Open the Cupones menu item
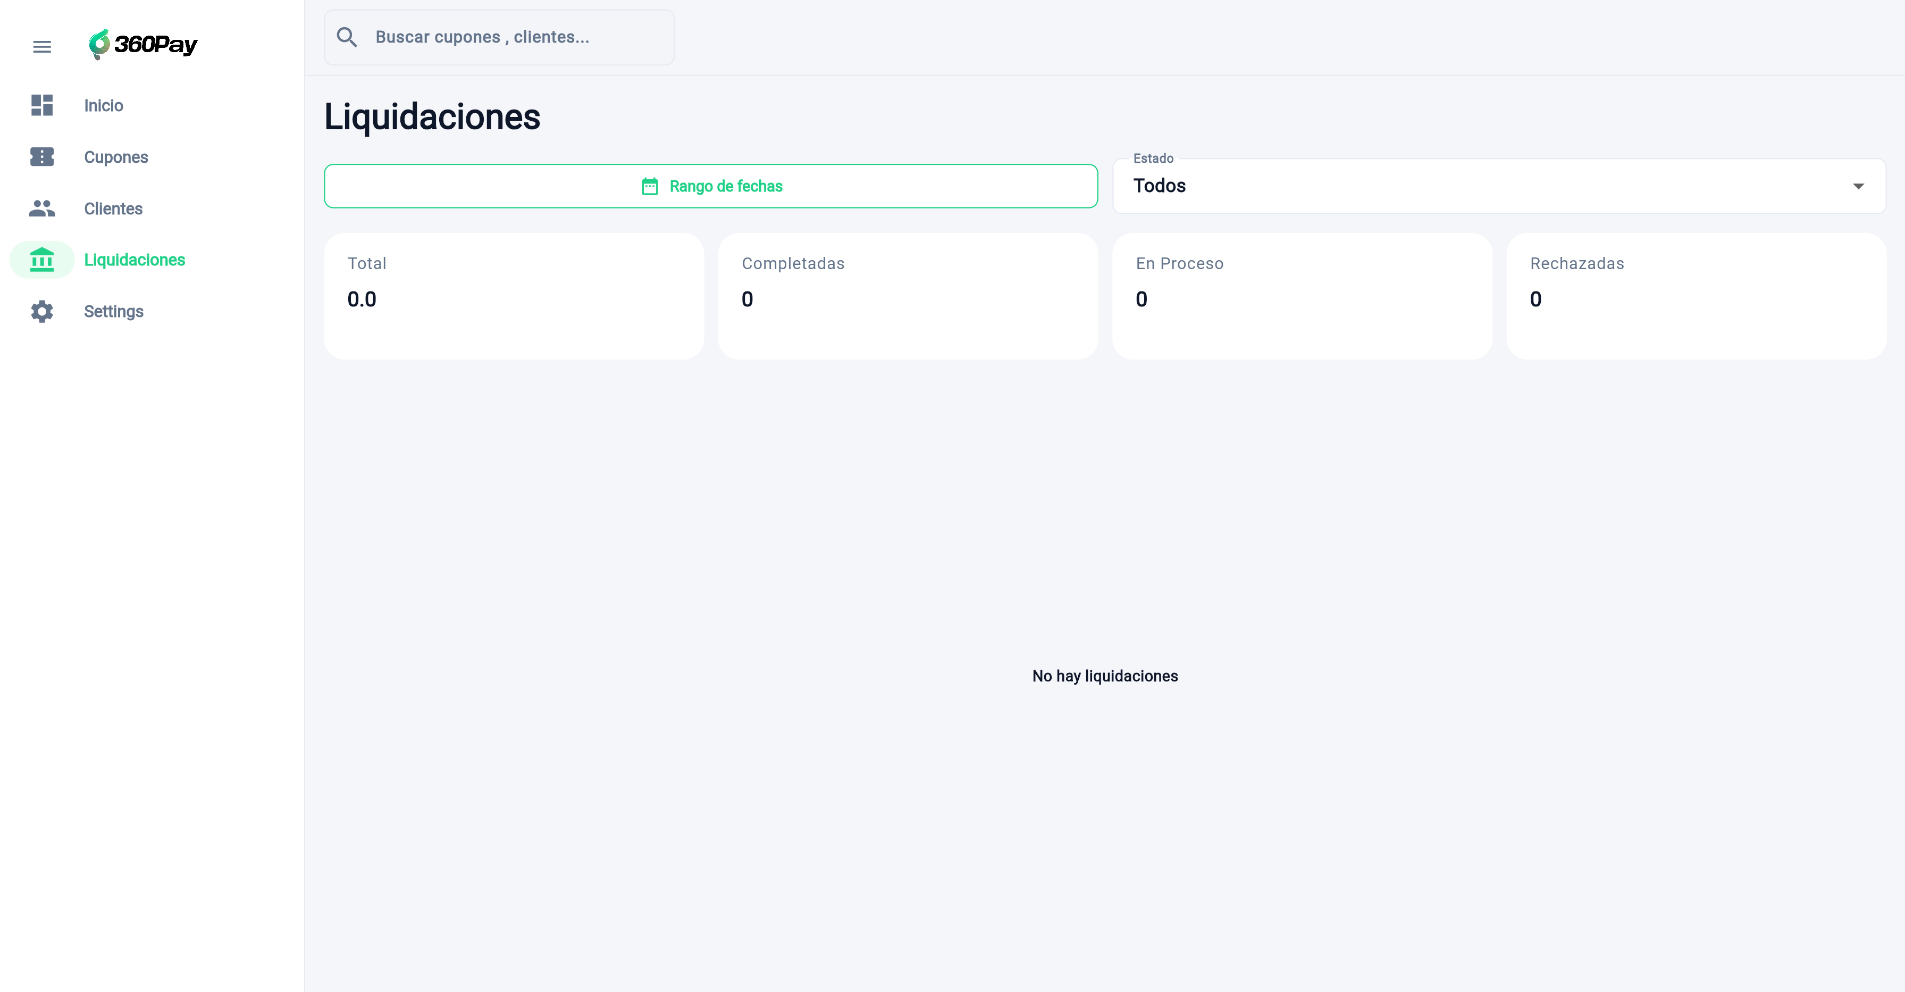This screenshot has height=992, width=1905. pos(116,157)
